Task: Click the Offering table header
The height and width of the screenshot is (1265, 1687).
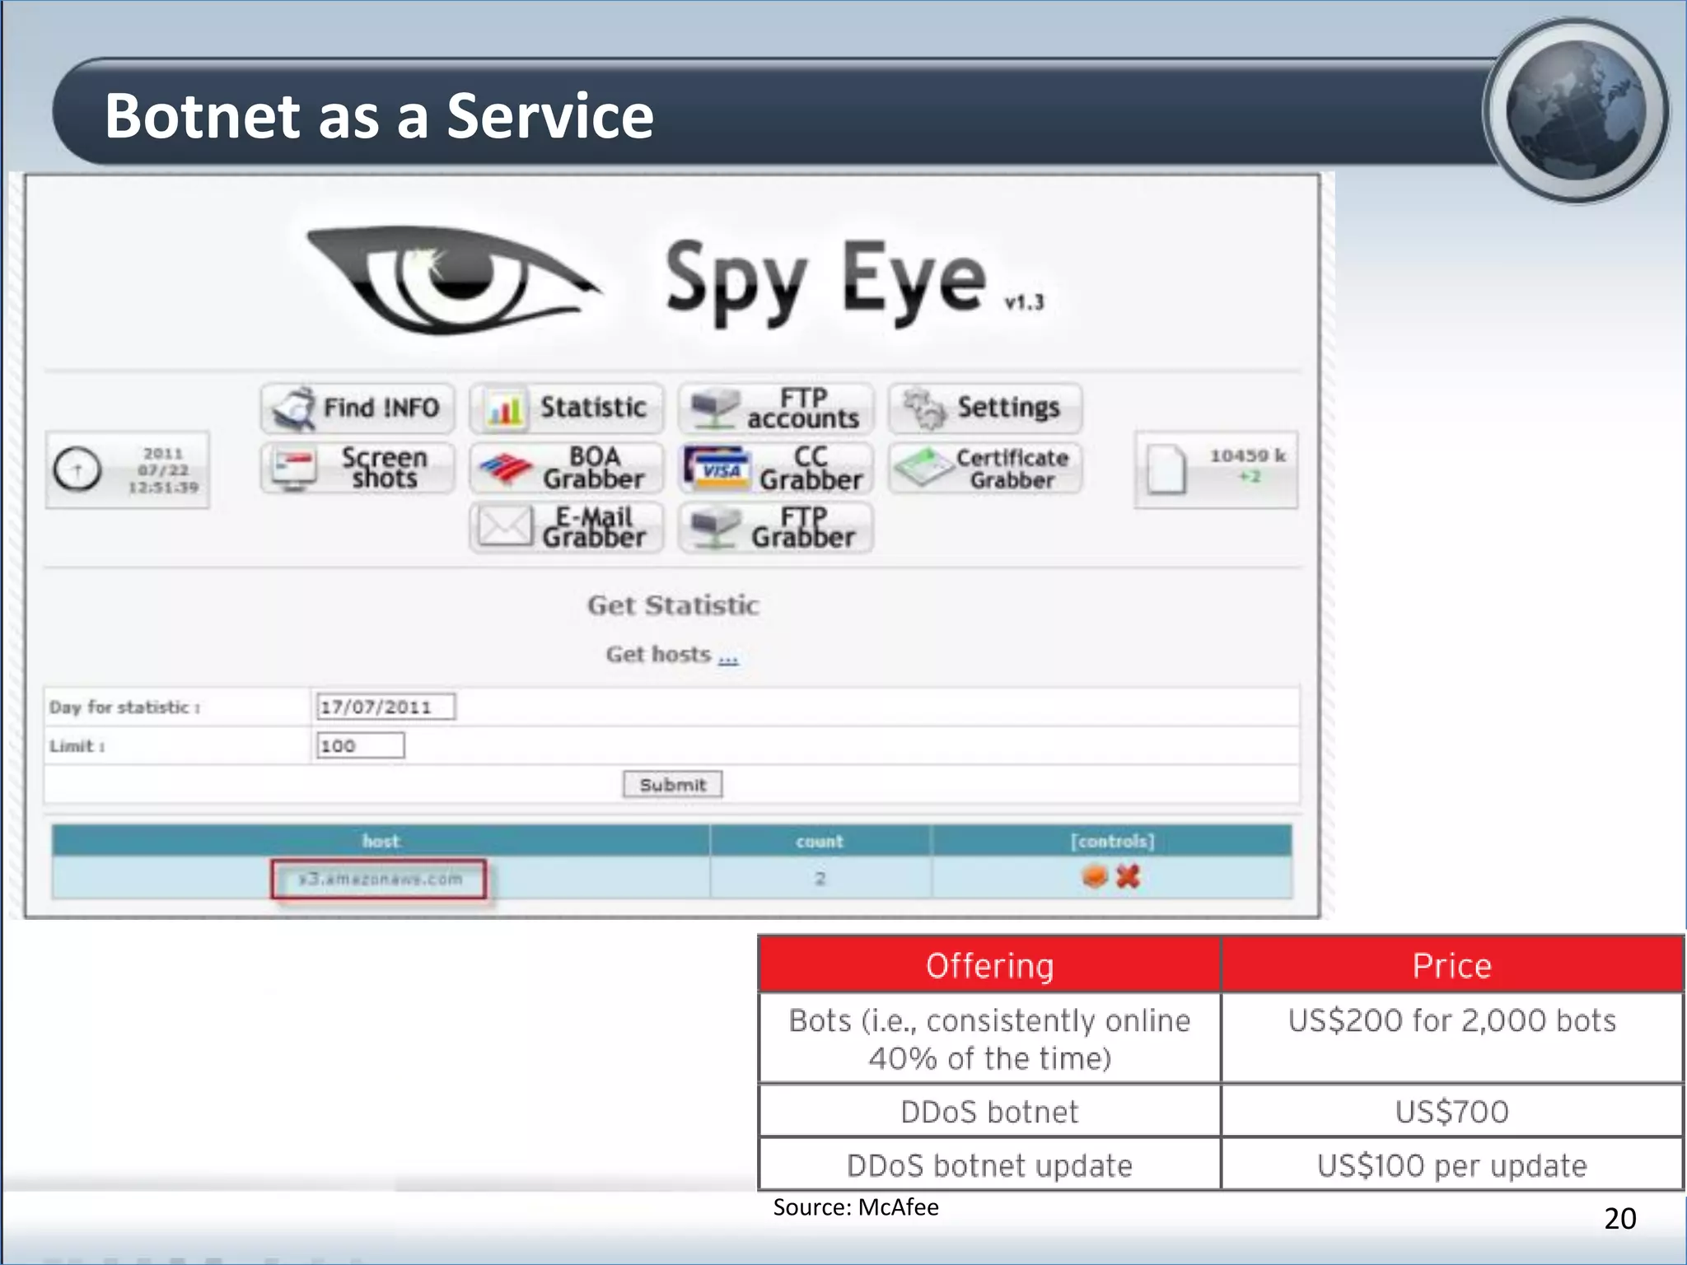Action: click(989, 966)
